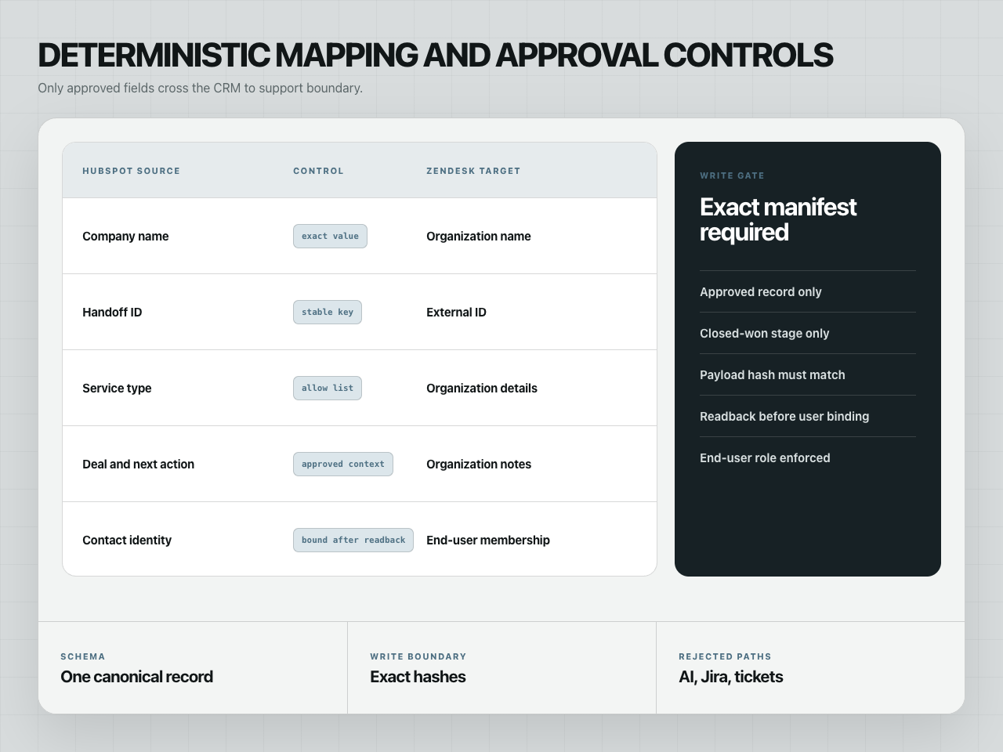
Task: Select 'Payload hash must match' rule
Action: click(773, 374)
